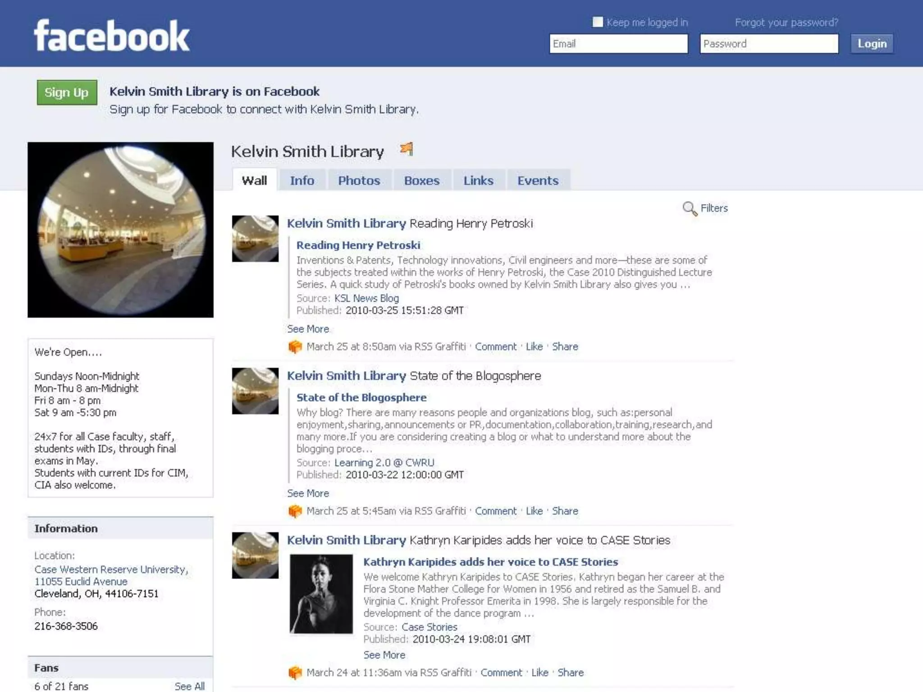Click the Login button
The image size is (923, 692).
tap(872, 44)
